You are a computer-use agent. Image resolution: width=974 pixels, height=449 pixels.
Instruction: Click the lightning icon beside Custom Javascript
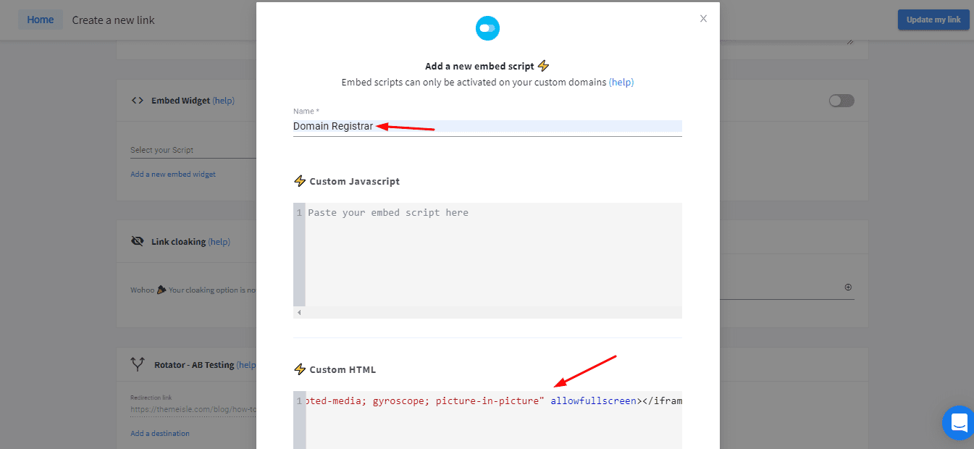click(300, 181)
